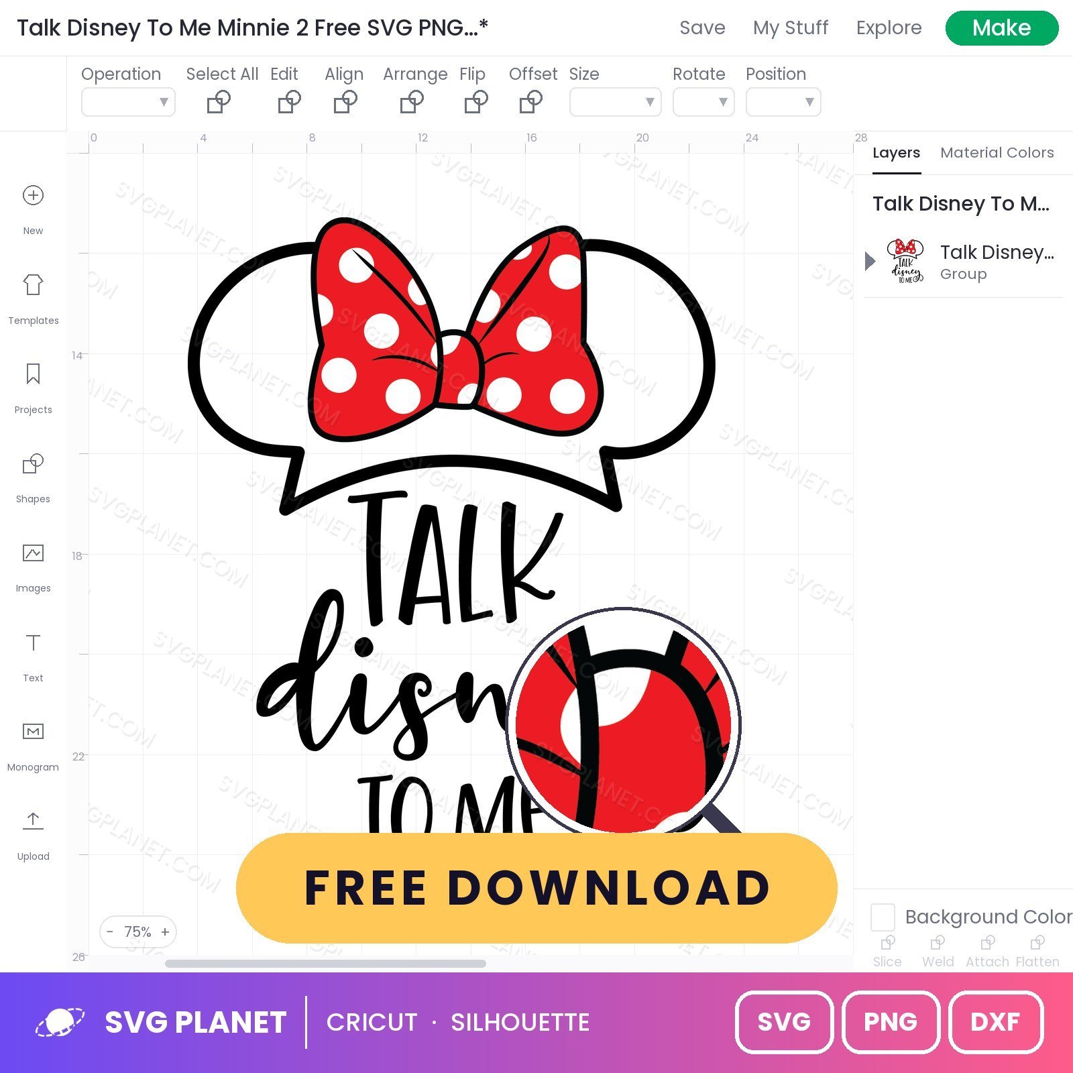The height and width of the screenshot is (1073, 1073).
Task: Click the Upload icon
Action: [33, 820]
